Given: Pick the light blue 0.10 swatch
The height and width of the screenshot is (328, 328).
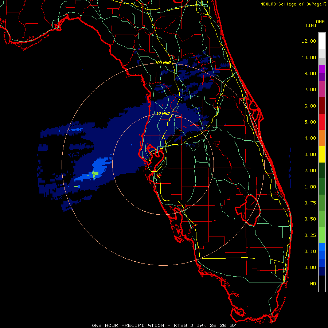Looking at the screenshot, I should 322,247.
